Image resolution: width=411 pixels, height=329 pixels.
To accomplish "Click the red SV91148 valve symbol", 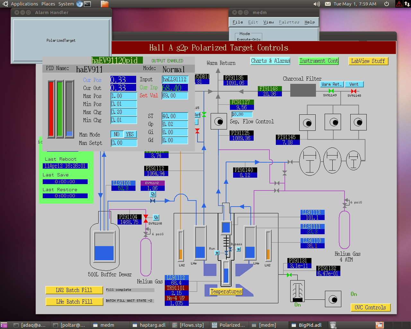I will click(354, 91).
